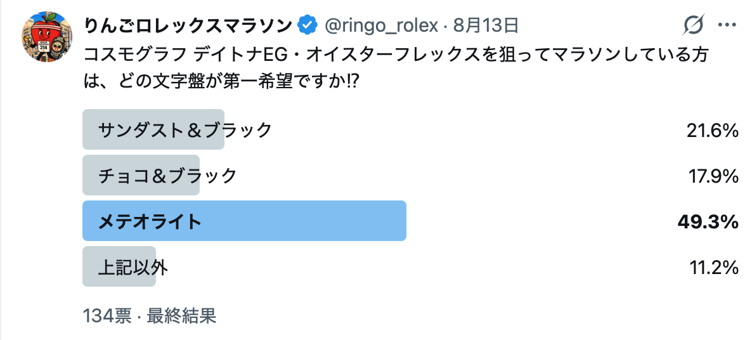Click the blue verified badge icon

click(307, 25)
